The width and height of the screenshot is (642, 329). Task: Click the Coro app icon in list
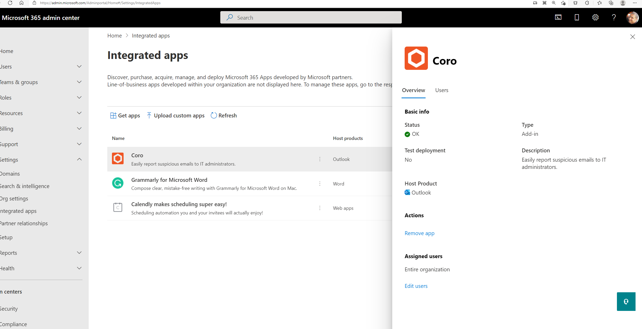[118, 158]
